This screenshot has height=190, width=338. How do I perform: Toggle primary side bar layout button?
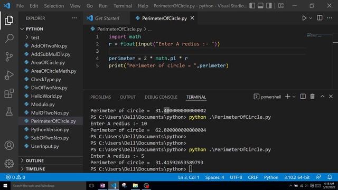(x=252, y=6)
